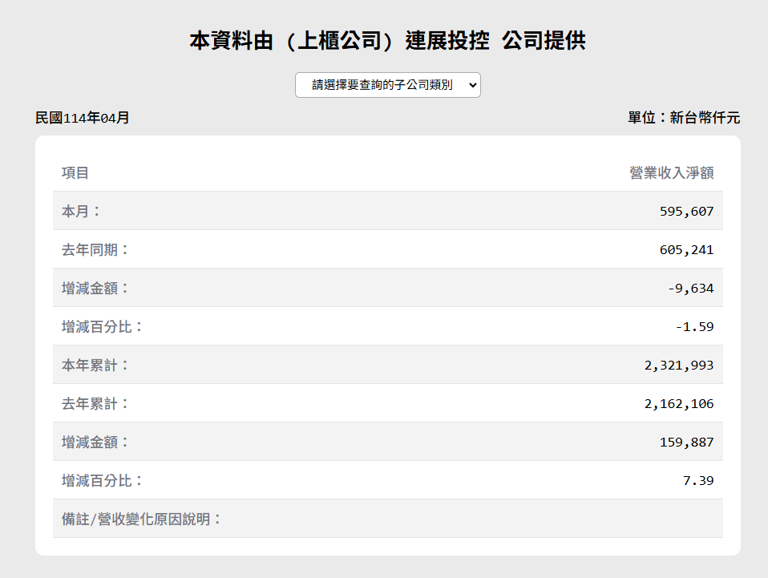The image size is (768, 578).
Task: Select the value 7.39
Action: pos(698,481)
